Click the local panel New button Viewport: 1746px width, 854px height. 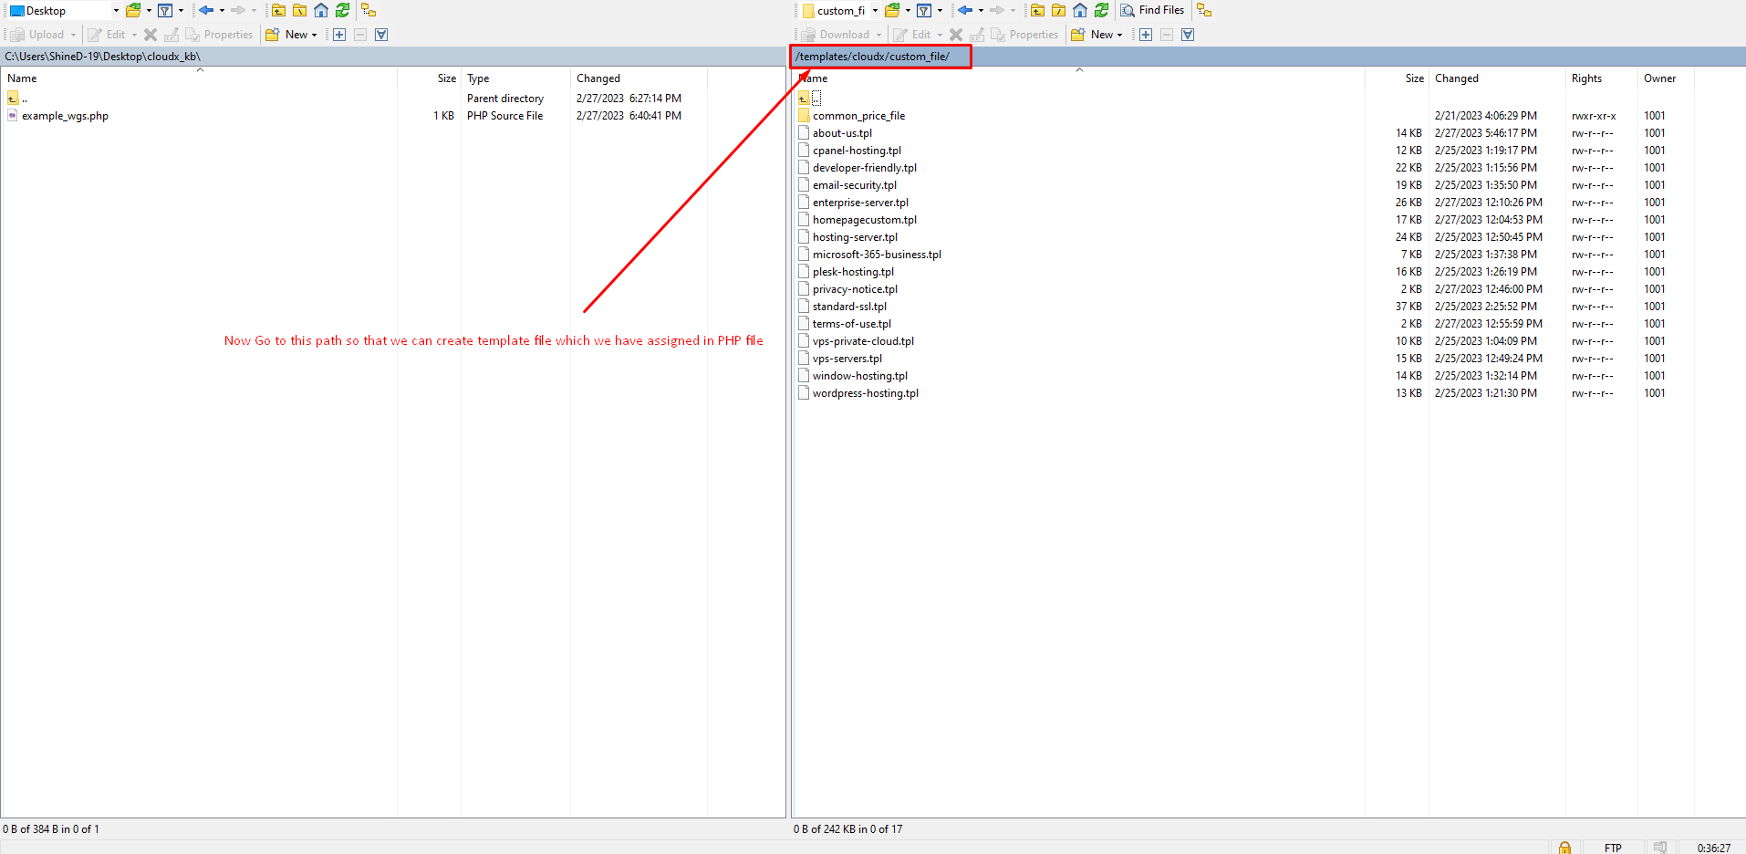tap(291, 35)
